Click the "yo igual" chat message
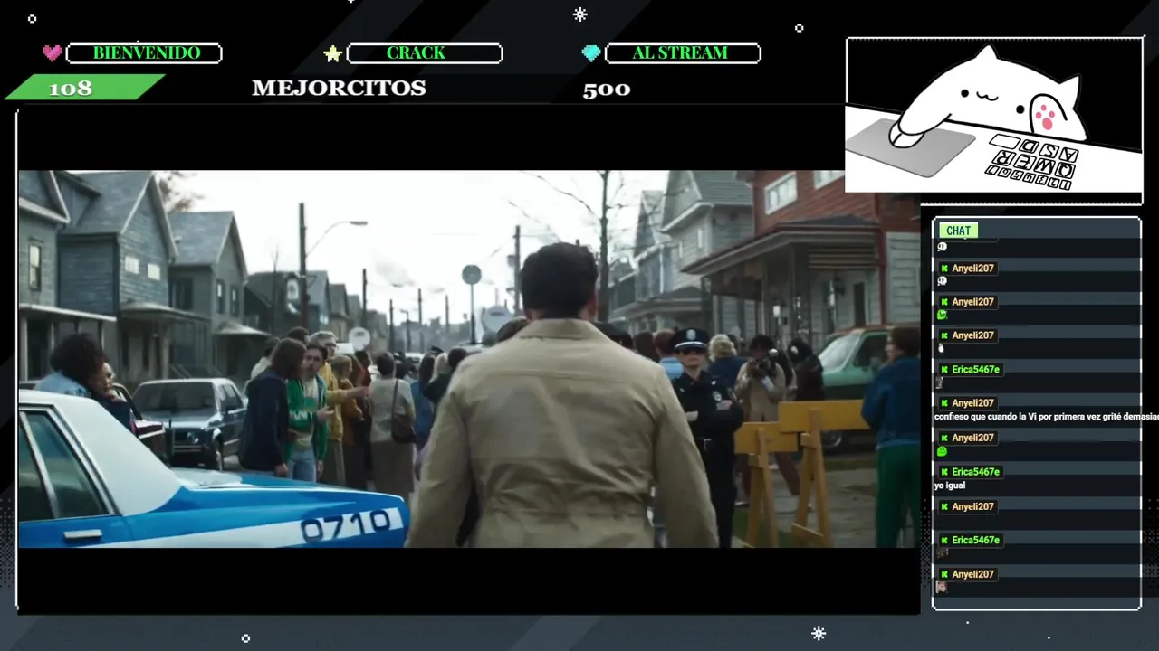Screen dimensions: 1159x651 [950, 486]
